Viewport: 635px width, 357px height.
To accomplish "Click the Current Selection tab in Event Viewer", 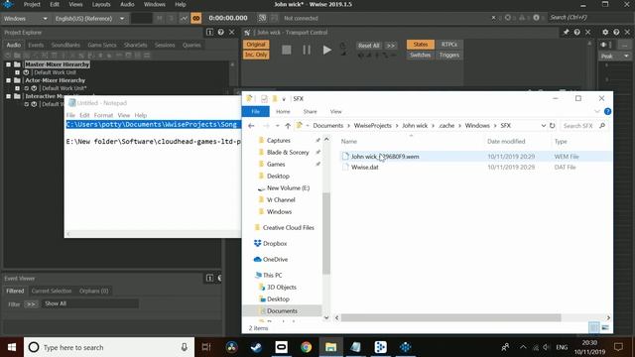I will (x=52, y=291).
